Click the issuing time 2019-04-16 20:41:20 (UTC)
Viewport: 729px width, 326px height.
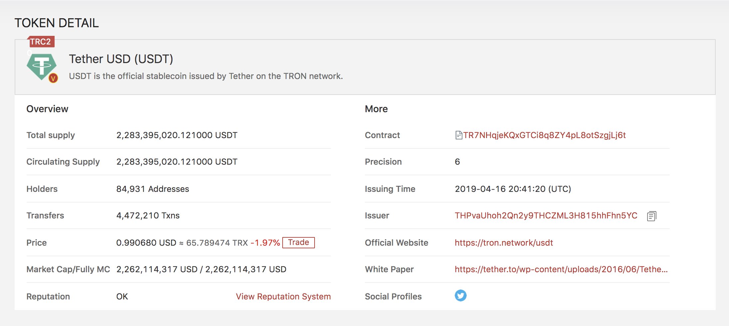click(x=513, y=189)
